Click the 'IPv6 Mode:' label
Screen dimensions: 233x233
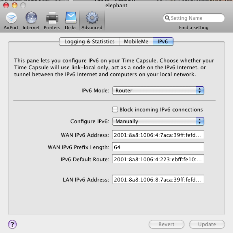pyautogui.click(x=95, y=90)
